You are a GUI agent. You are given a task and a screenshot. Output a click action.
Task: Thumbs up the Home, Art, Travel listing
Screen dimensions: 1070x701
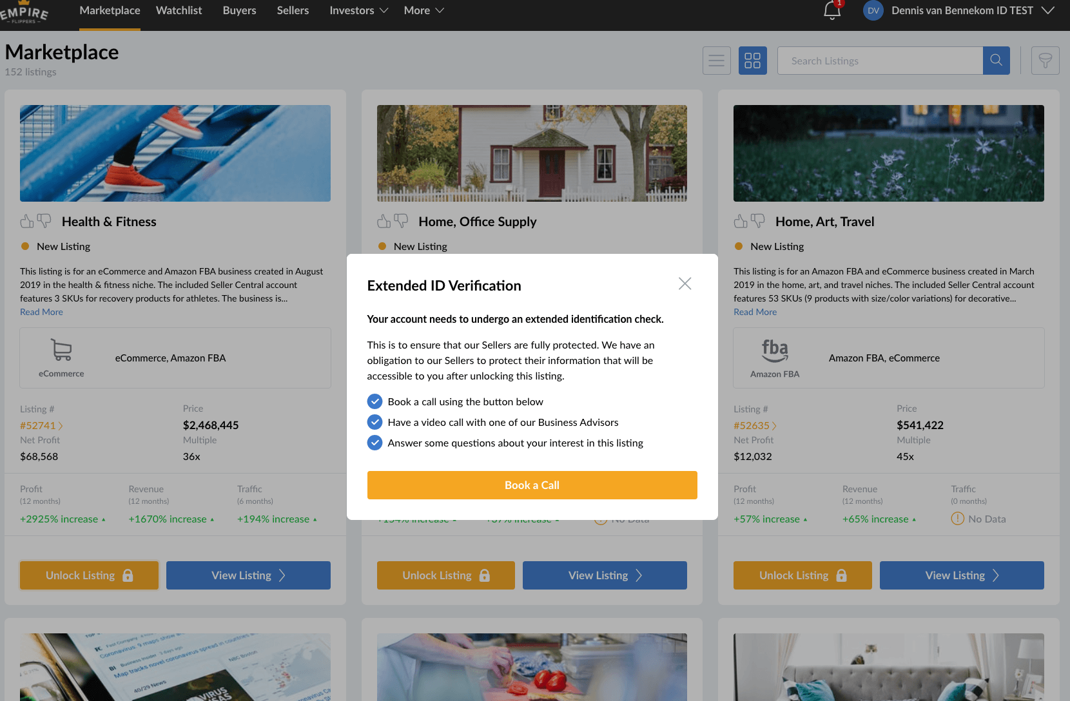pyautogui.click(x=741, y=222)
